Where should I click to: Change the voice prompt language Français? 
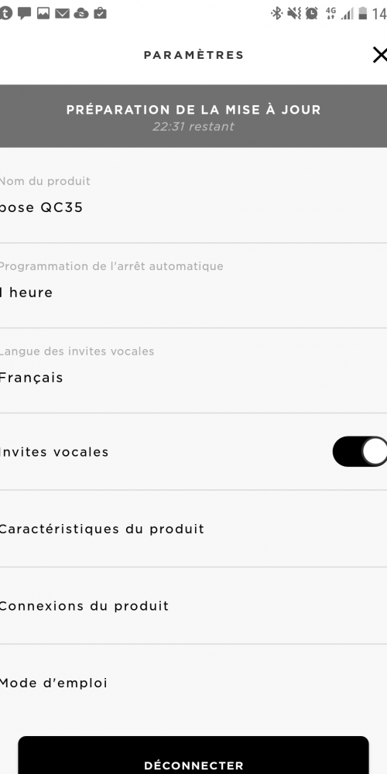pyautogui.click(x=193, y=371)
